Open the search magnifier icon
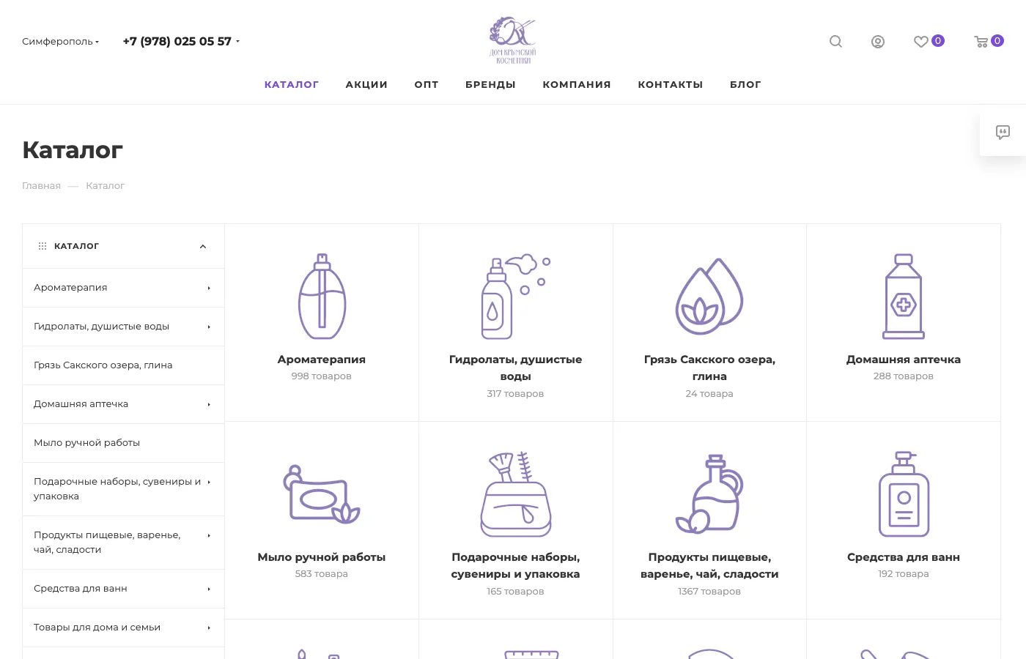The height and width of the screenshot is (659, 1026). tap(835, 42)
